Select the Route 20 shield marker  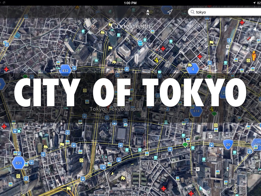point(228,145)
